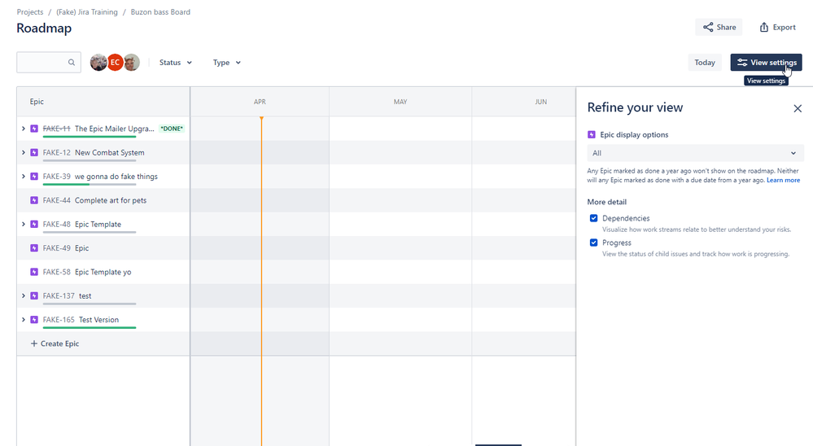Go to Projects breadcrumb

30,12
